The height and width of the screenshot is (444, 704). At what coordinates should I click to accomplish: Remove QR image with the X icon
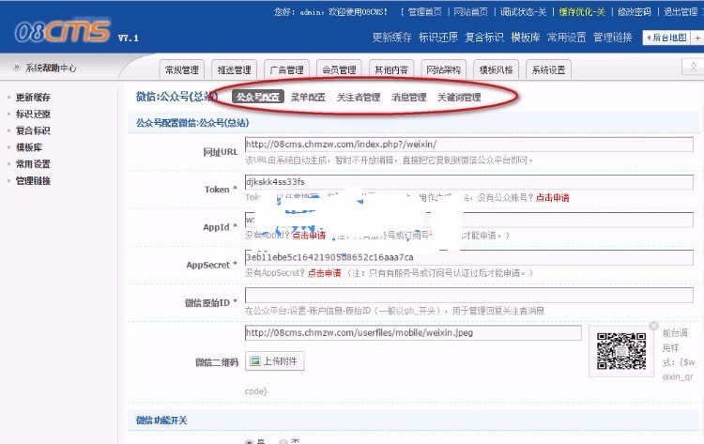tap(653, 326)
